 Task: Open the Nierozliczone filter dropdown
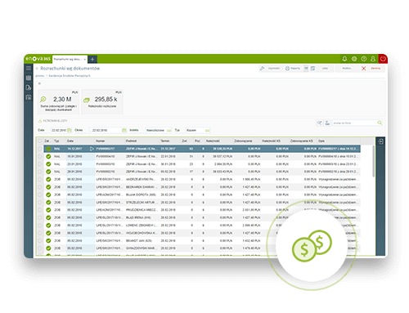tap(159, 130)
